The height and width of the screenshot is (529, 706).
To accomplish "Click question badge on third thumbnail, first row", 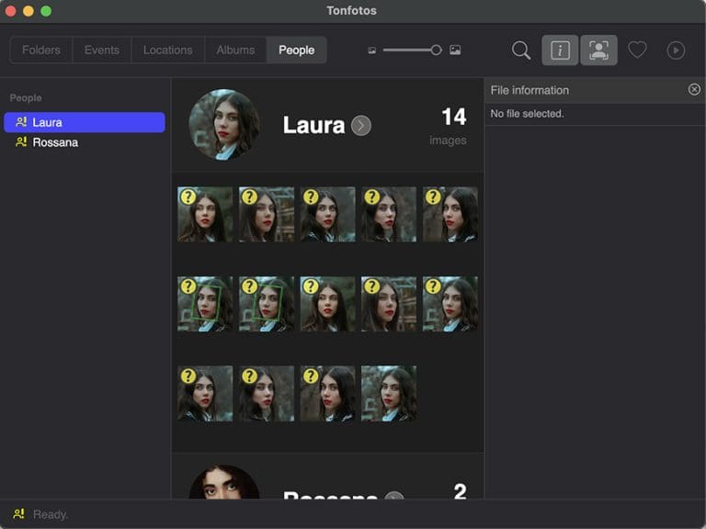I will pos(311,197).
